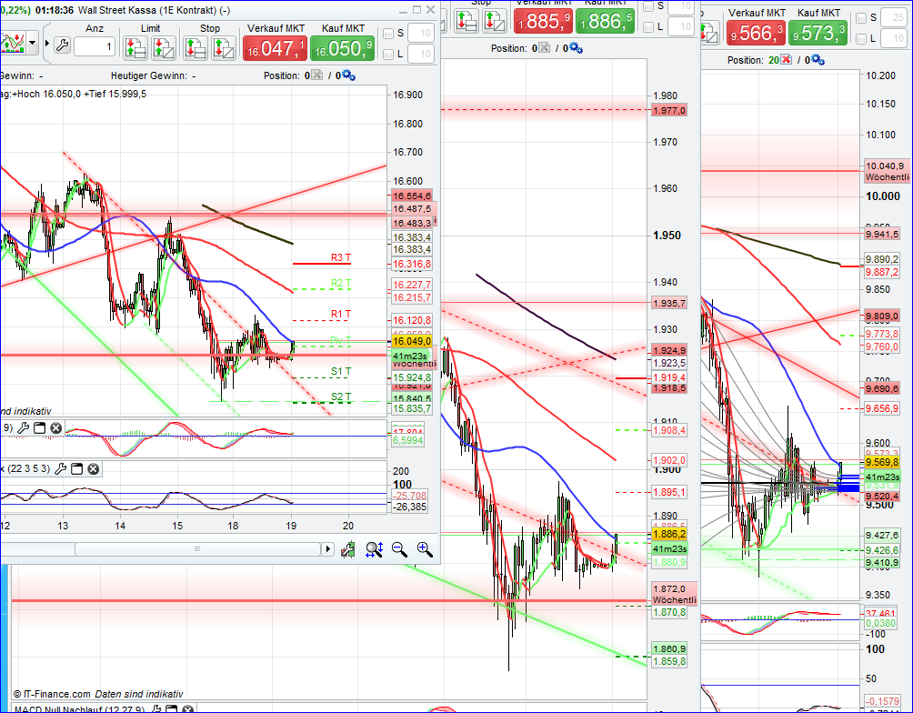The height and width of the screenshot is (713, 913).
Task: Enable S checkbox in Wall Street window
Action: coord(388,34)
